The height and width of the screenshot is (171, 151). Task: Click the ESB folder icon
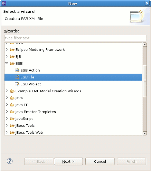tap(12, 64)
